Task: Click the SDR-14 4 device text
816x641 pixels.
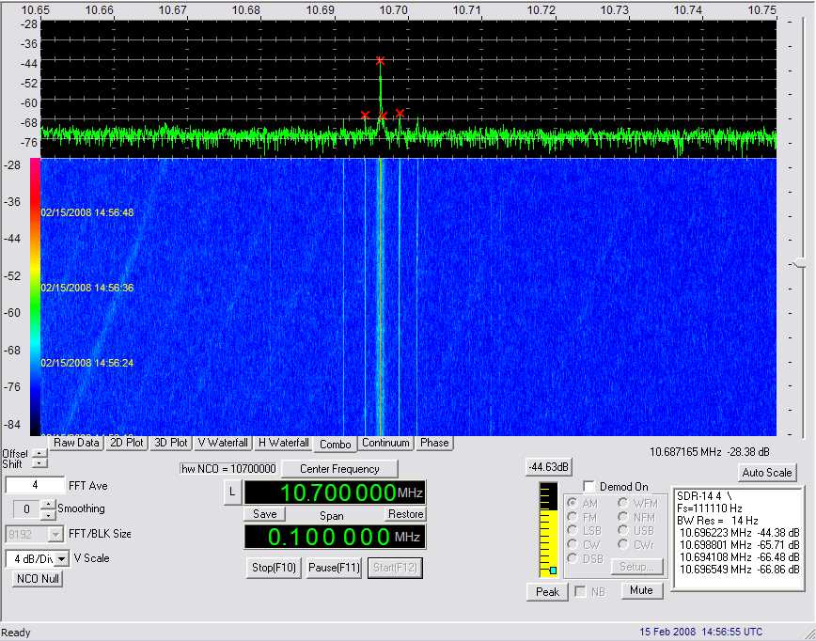Action: coord(704,496)
